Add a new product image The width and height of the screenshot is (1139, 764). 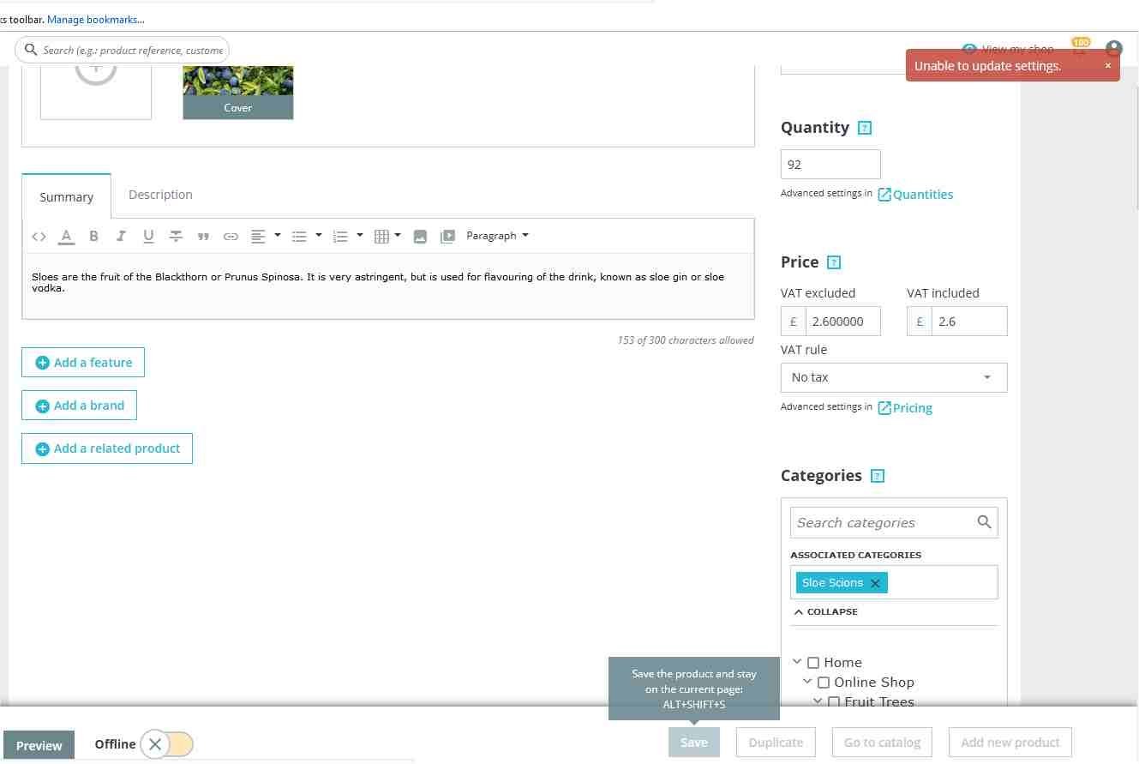click(x=96, y=93)
